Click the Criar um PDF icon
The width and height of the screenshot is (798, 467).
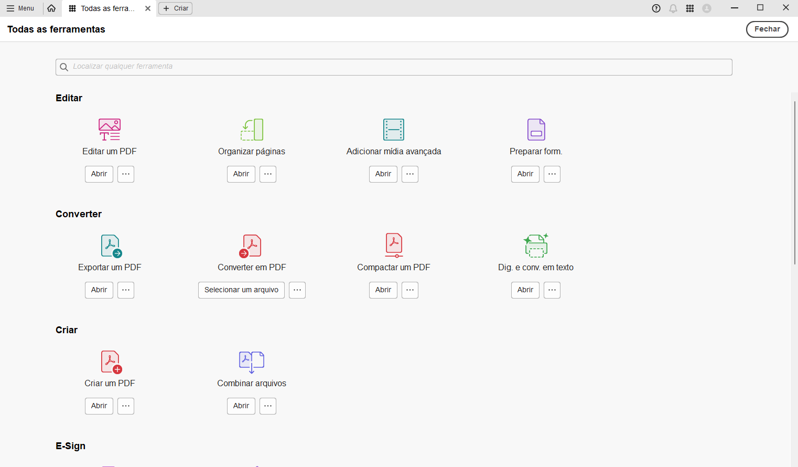111,362
